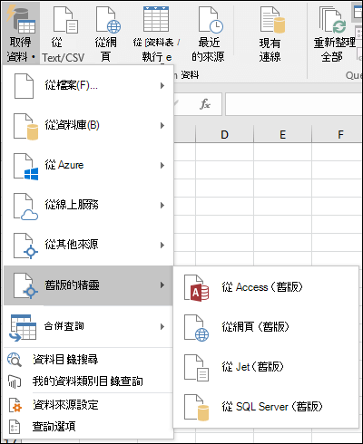Click the 從 Azure Windows icon

tap(26, 167)
